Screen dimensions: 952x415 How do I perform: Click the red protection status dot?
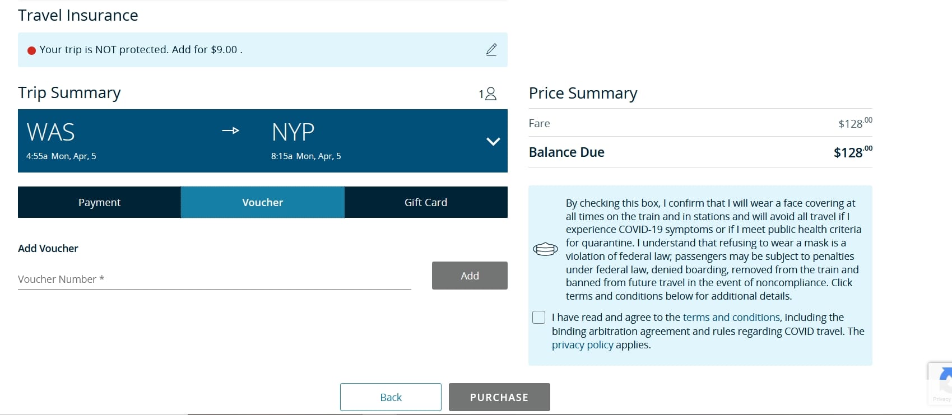click(32, 50)
